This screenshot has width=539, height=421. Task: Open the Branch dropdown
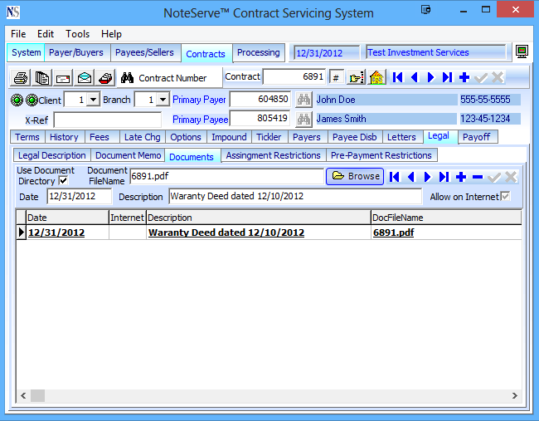pos(163,100)
